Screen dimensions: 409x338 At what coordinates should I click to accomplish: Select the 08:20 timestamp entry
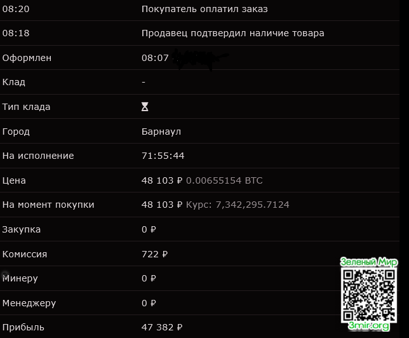(x=16, y=9)
